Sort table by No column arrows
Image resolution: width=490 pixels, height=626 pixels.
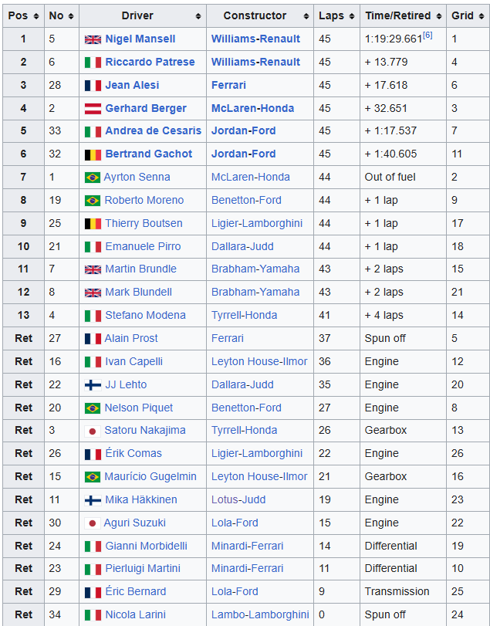click(71, 16)
